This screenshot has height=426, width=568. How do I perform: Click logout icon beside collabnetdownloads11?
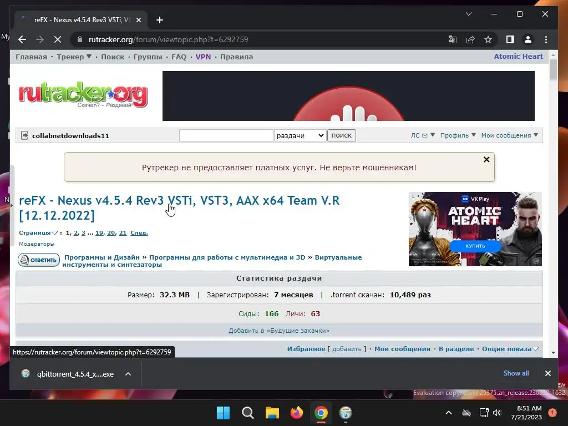pos(24,135)
